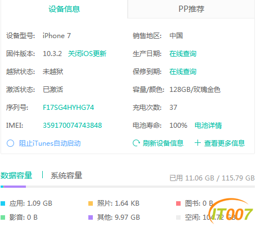Click the 未越狱 jailbreak status
The image size is (256, 227).
53,72
